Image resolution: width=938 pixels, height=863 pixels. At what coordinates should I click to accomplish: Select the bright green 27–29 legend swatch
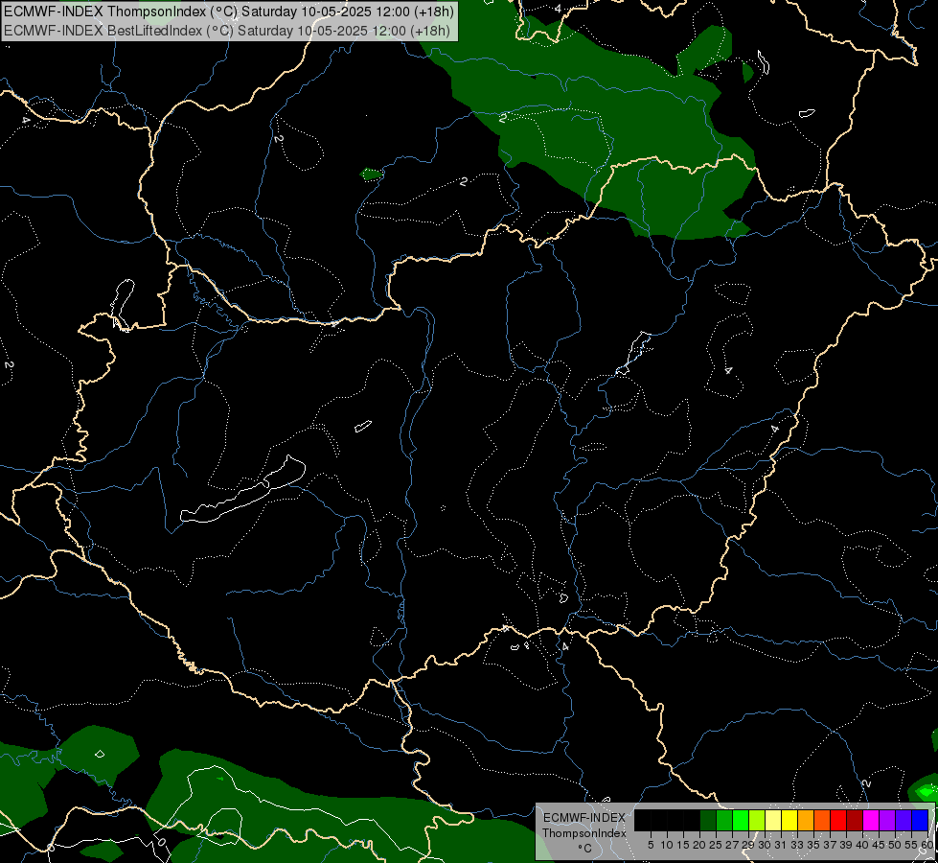741,820
